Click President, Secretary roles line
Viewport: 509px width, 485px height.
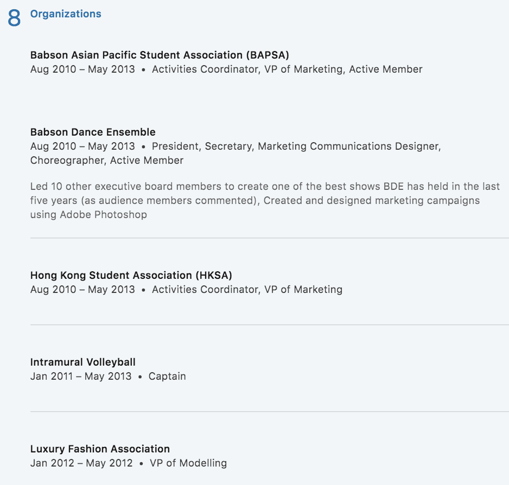296,146
